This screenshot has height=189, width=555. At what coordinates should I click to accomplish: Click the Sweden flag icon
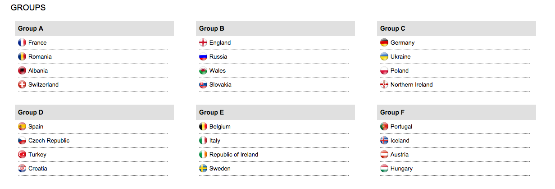[x=203, y=168]
